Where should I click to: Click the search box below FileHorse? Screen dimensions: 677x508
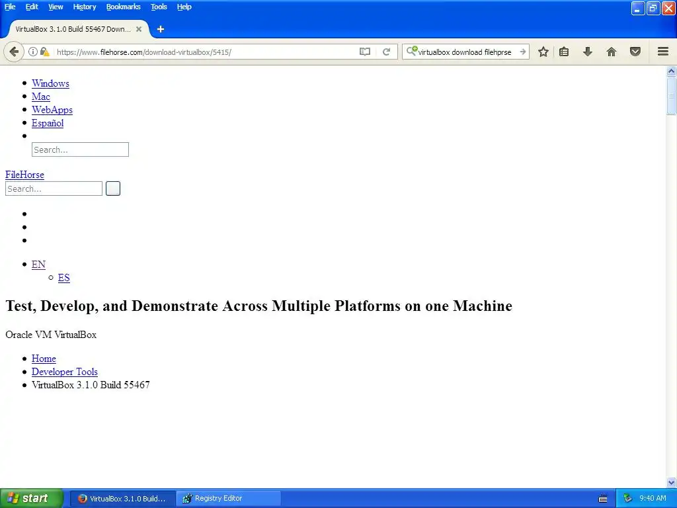[54, 189]
